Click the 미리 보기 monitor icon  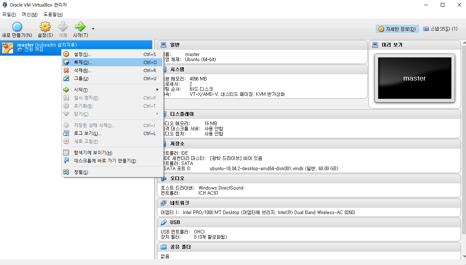point(375,45)
